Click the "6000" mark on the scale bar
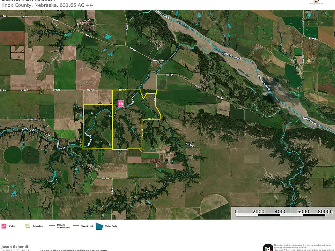Viewport: 335px width, 251px height. [x=303, y=211]
